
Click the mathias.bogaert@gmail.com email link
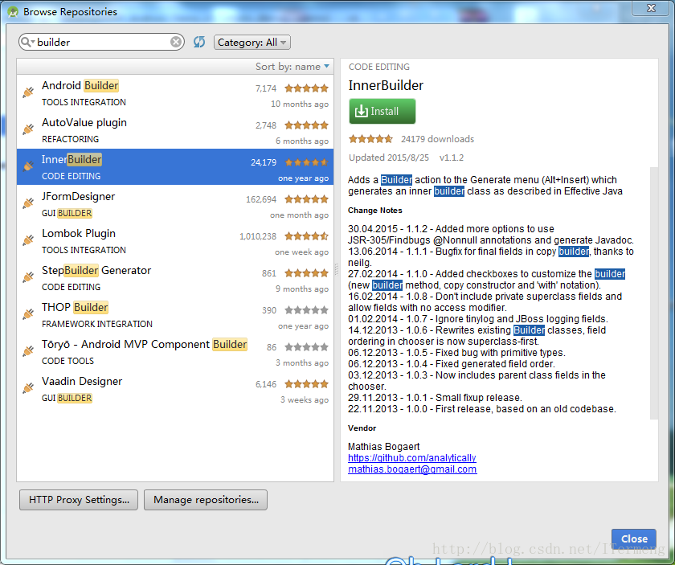(x=412, y=469)
